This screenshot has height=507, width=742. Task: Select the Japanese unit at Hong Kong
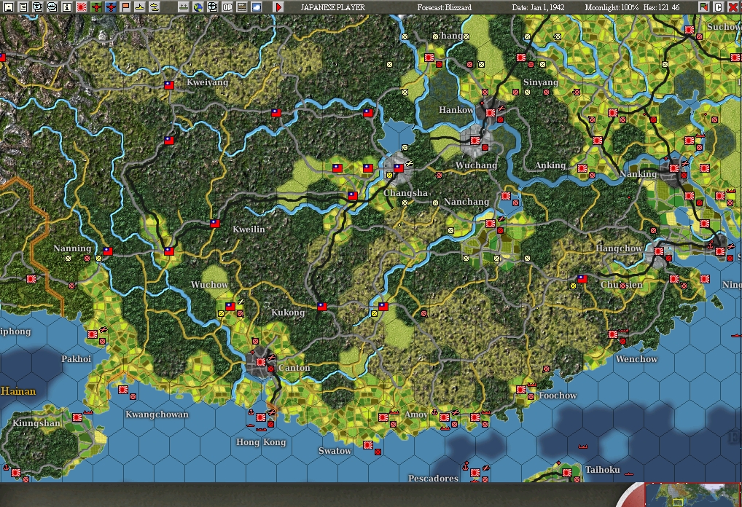pyautogui.click(x=260, y=417)
